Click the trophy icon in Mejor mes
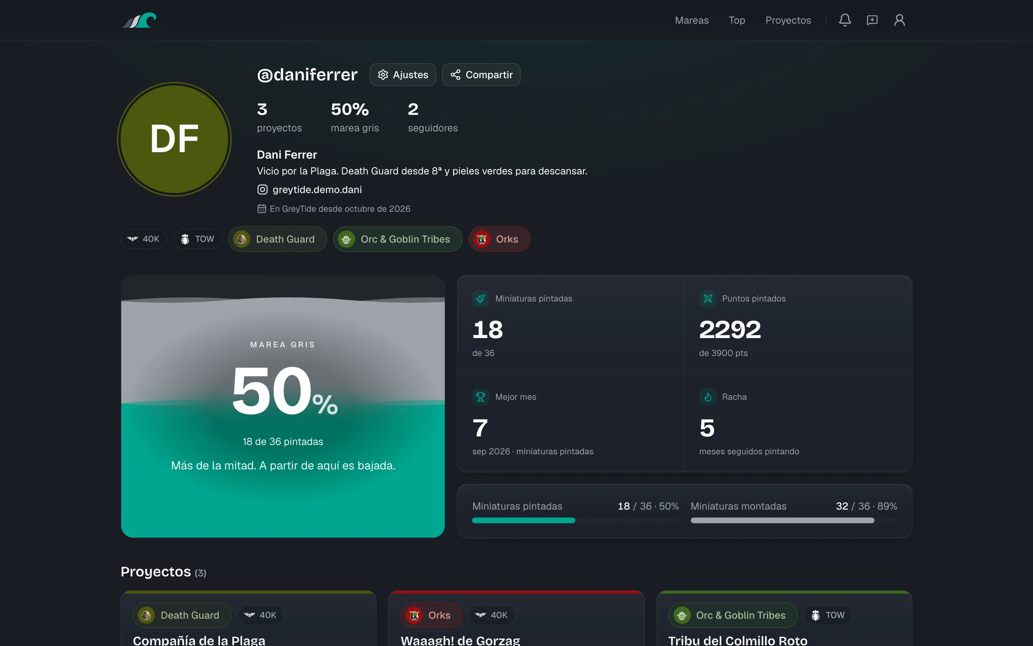1033x646 pixels. 481,397
